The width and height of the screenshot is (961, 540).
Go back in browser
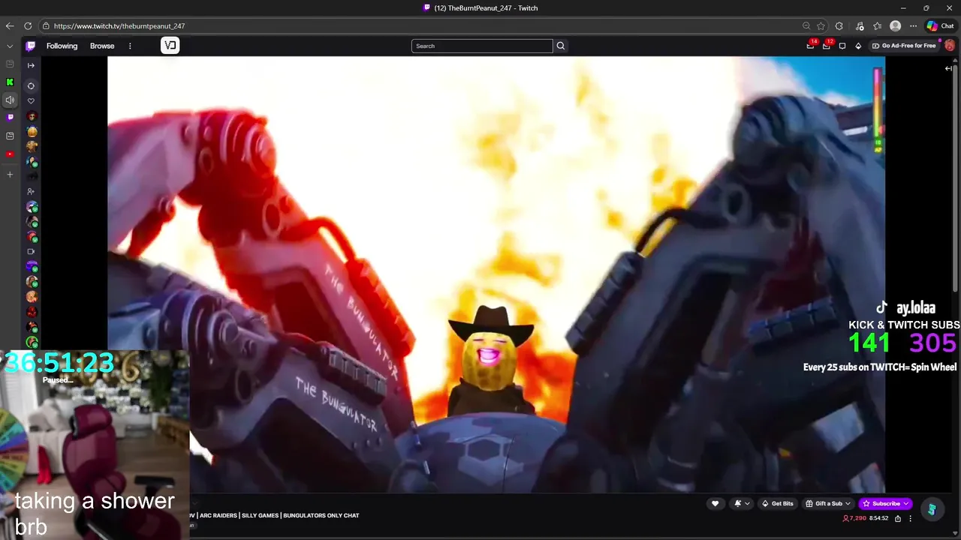click(x=10, y=25)
